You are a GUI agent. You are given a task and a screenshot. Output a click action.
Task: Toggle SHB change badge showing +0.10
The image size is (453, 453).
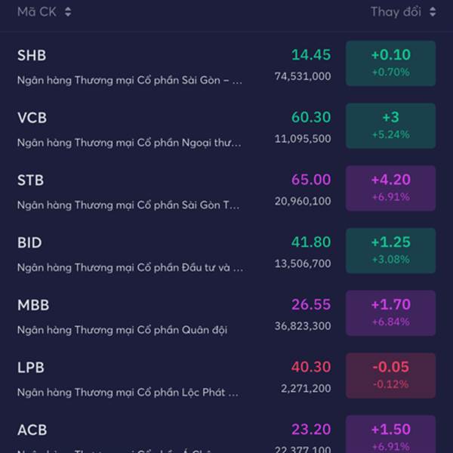390,63
